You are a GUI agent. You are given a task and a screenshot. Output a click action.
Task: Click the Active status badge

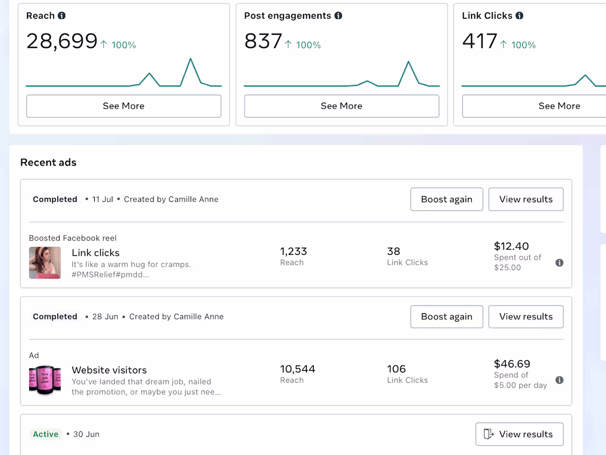click(x=46, y=434)
